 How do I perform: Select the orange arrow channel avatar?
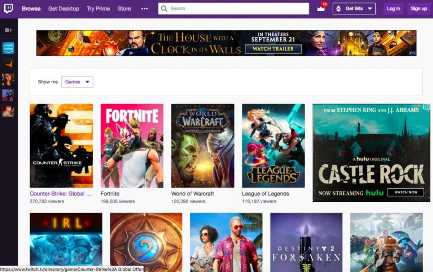(8, 64)
